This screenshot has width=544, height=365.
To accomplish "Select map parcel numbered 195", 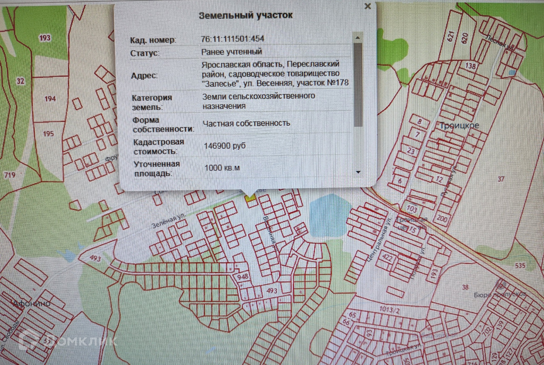I will (x=48, y=134).
